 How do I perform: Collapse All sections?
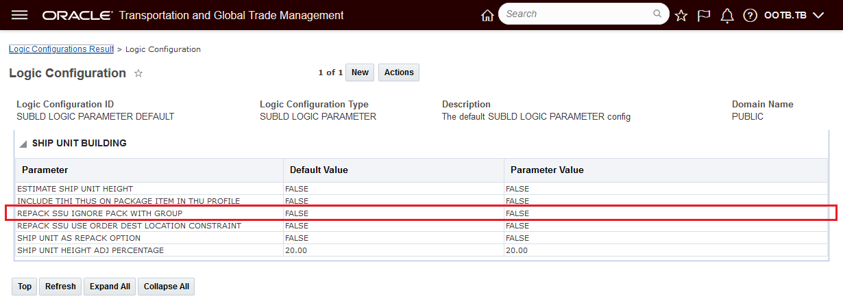(x=166, y=287)
